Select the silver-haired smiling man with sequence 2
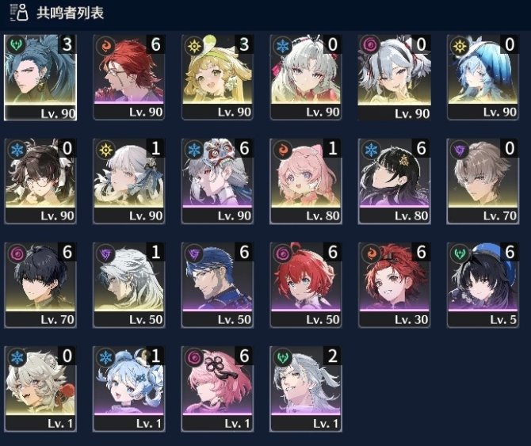The image size is (531, 446). pyautogui.click(x=306, y=389)
